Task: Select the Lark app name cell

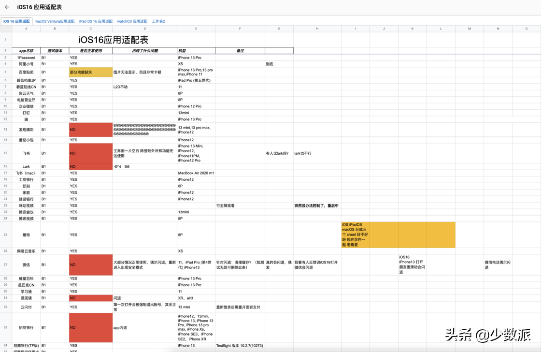Action: pyautogui.click(x=26, y=166)
